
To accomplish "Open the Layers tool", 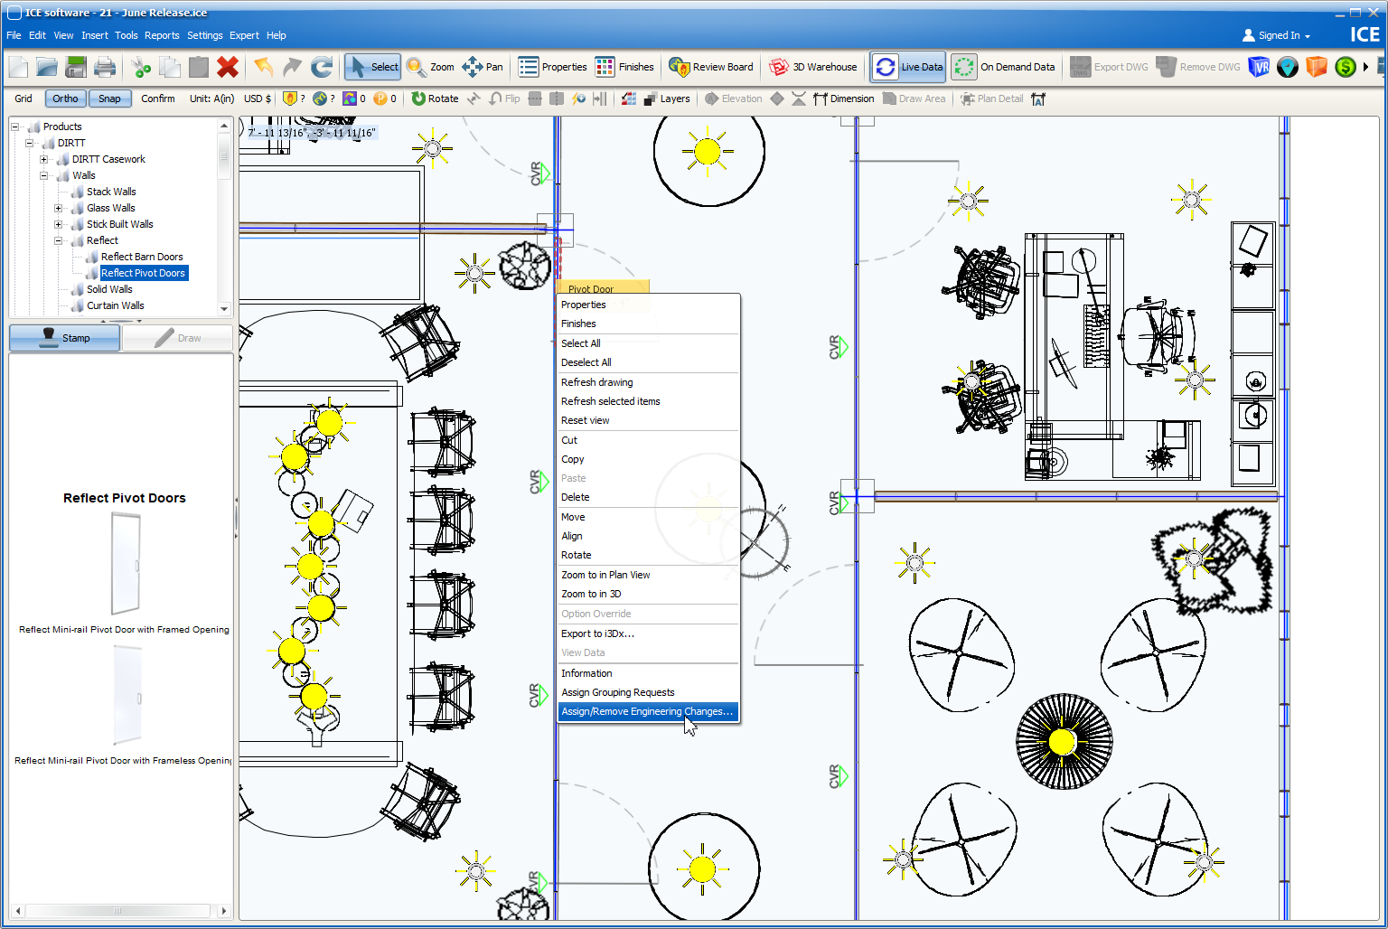I will 667,99.
